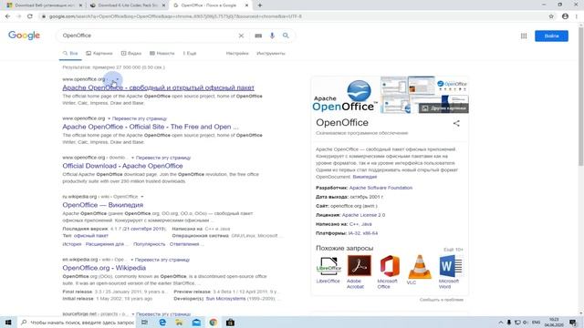
Task: Switch to Видео search tab
Action: point(131,54)
